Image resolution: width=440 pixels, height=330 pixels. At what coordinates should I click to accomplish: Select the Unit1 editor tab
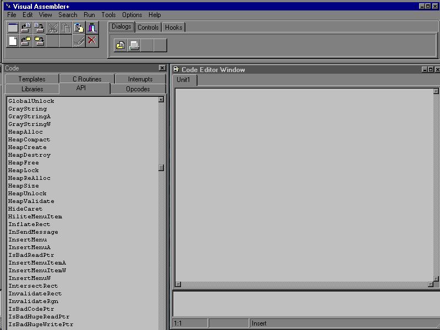coord(184,80)
